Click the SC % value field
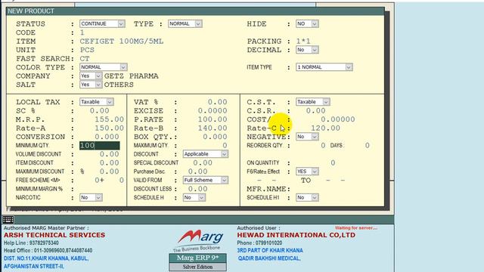The height and width of the screenshot is (272, 484). click(99, 111)
